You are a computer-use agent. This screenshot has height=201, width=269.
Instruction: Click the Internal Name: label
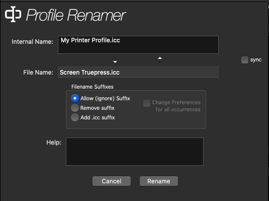coord(32,42)
